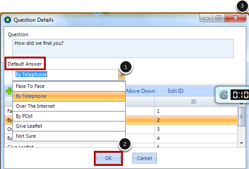The height and width of the screenshot is (169, 249).
Task: Click the G timer widget icon
Action: point(224,95)
